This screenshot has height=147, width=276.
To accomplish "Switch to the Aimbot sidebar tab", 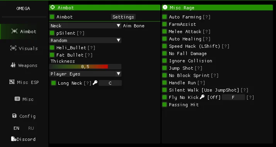I will [24, 32].
